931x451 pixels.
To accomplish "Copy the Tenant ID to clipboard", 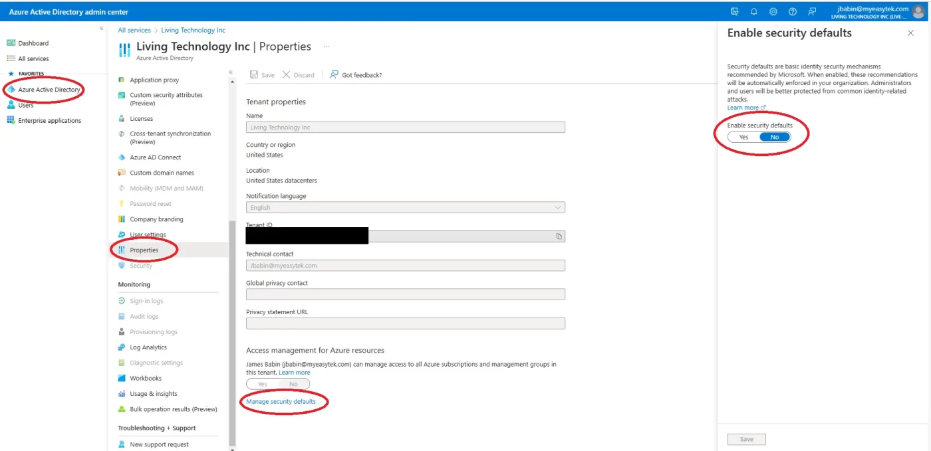I will point(559,236).
